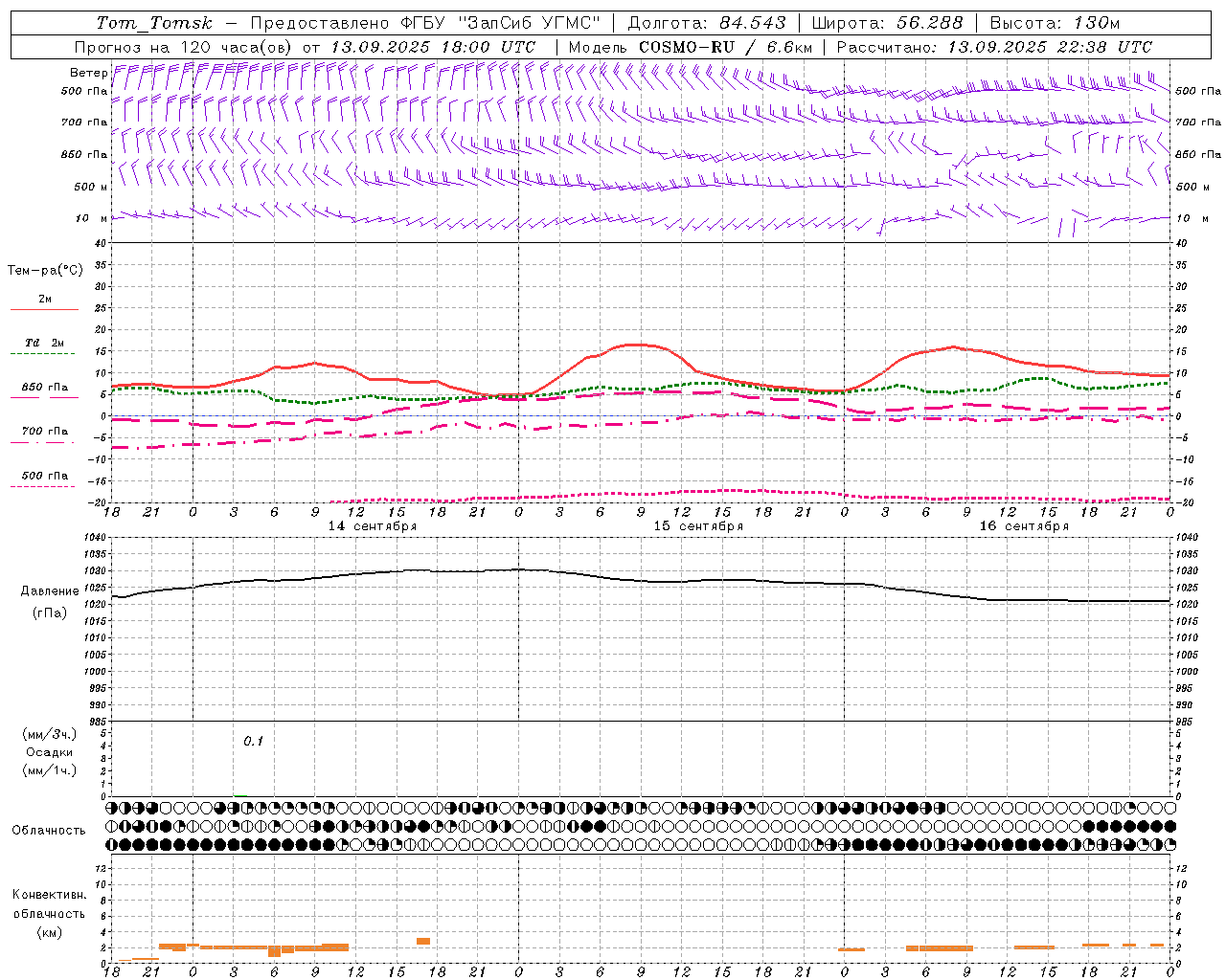
Task: Click the 850 гПа temperature legend label
Action: coord(45,388)
